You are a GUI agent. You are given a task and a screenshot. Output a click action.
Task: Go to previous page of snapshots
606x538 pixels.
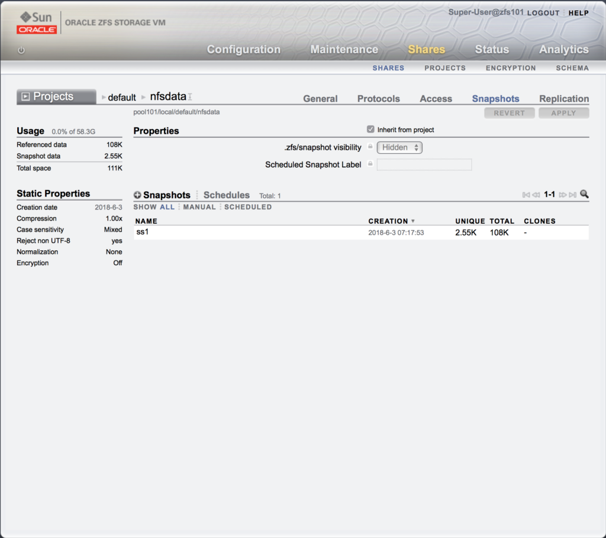(536, 195)
